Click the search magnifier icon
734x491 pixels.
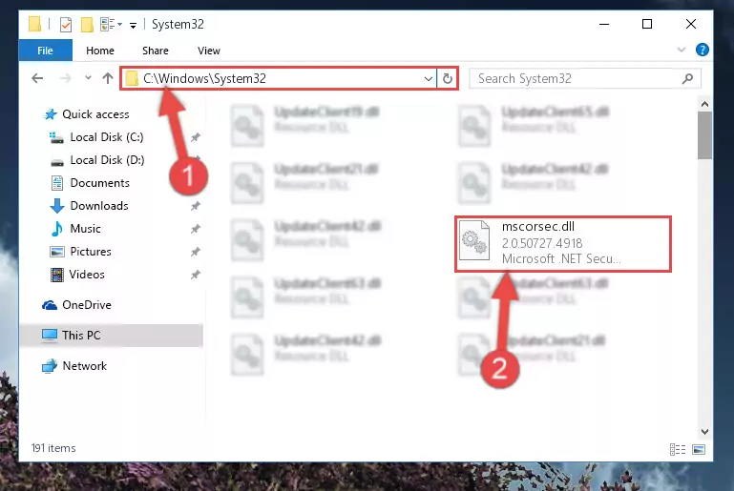[x=687, y=78]
